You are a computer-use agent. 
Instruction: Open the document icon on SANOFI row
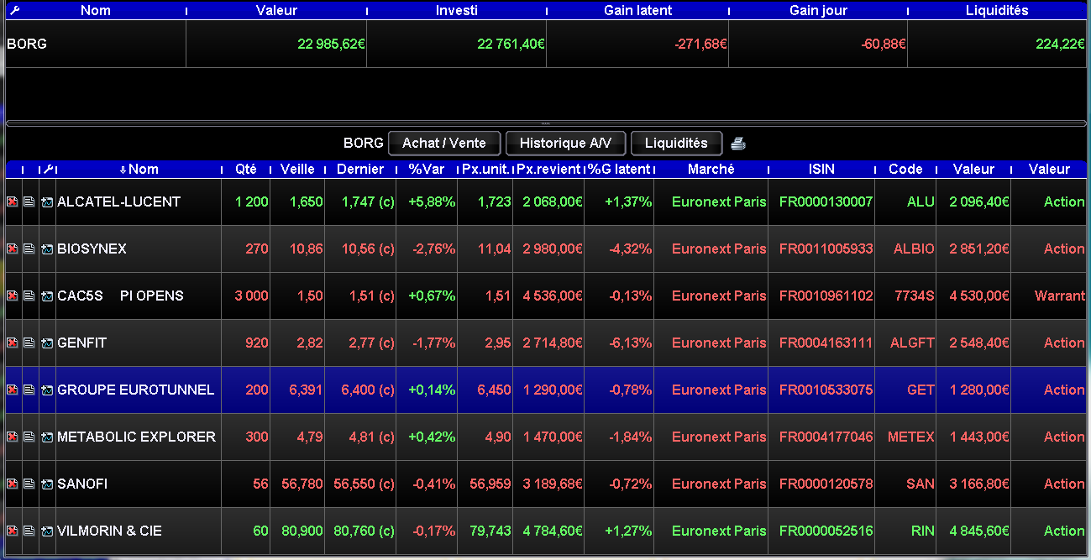point(29,484)
